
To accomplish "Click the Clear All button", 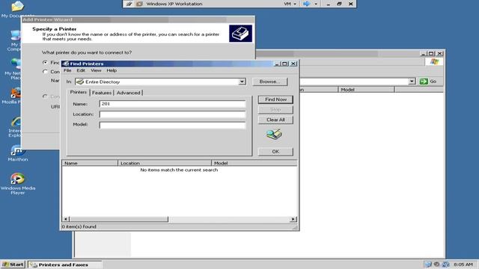I will pos(275,120).
